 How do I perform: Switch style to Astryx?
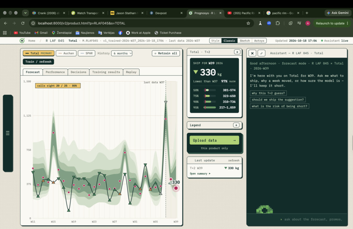259,41
